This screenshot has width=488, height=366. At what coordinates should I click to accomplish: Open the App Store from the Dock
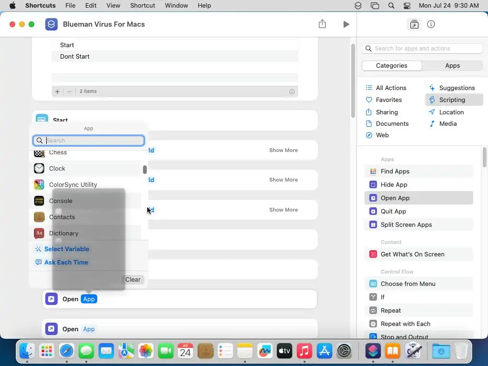[x=324, y=351]
